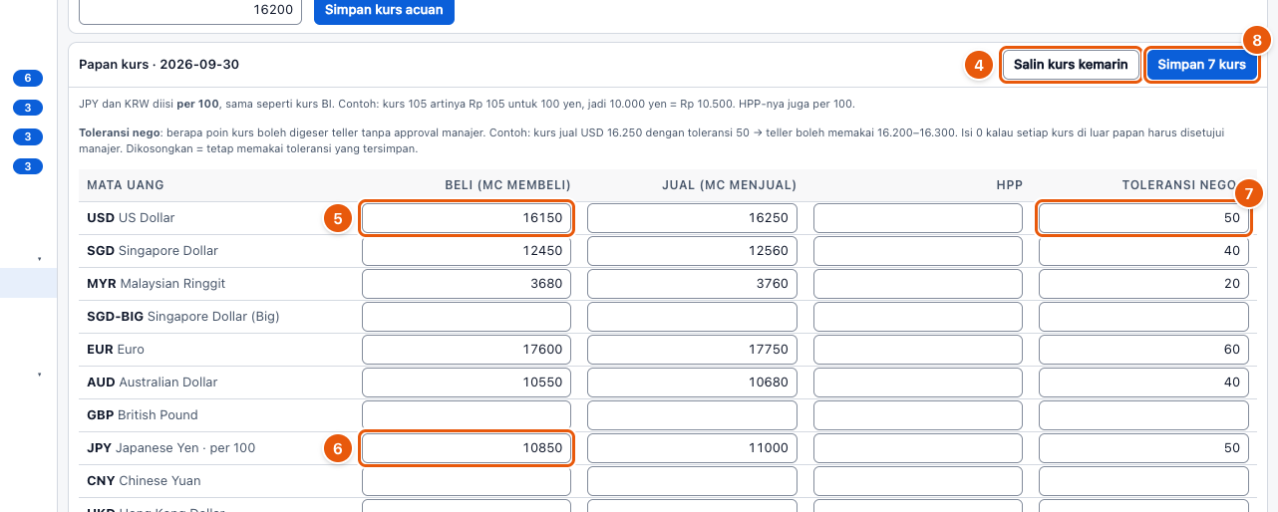The height and width of the screenshot is (512, 1278).
Task: Click the HPP column header
Action: click(x=1009, y=185)
